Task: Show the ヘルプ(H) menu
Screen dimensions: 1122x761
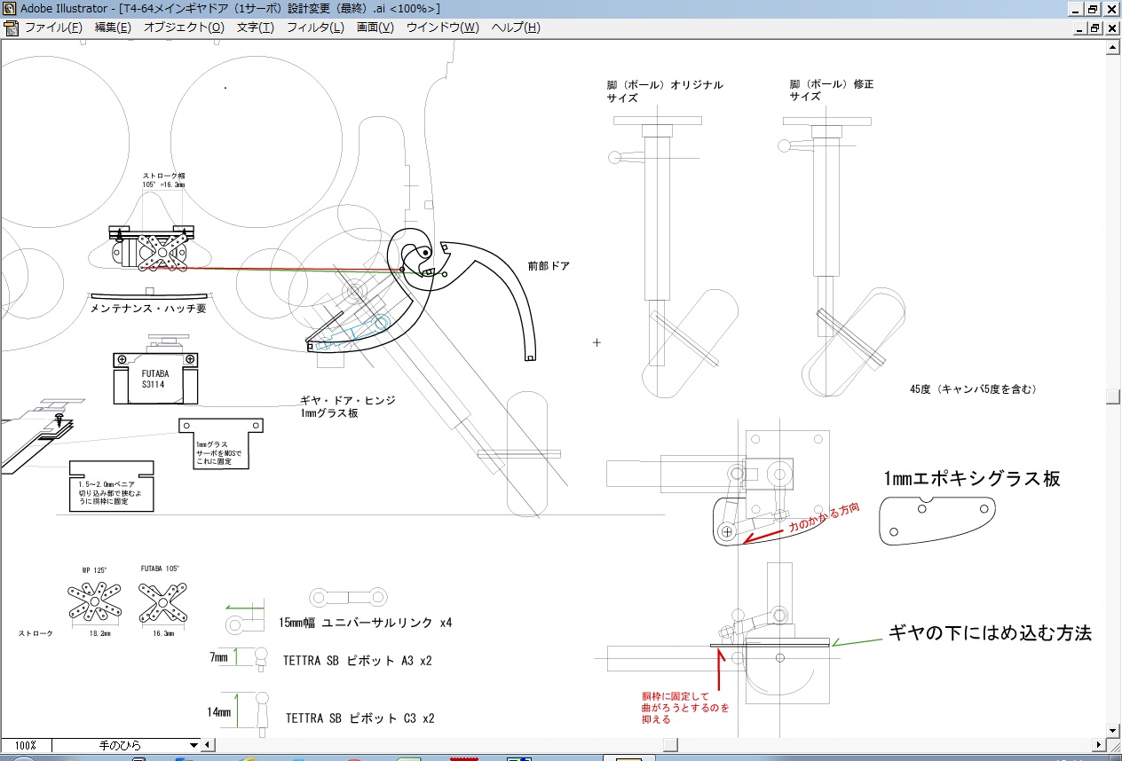Action: 515,27
